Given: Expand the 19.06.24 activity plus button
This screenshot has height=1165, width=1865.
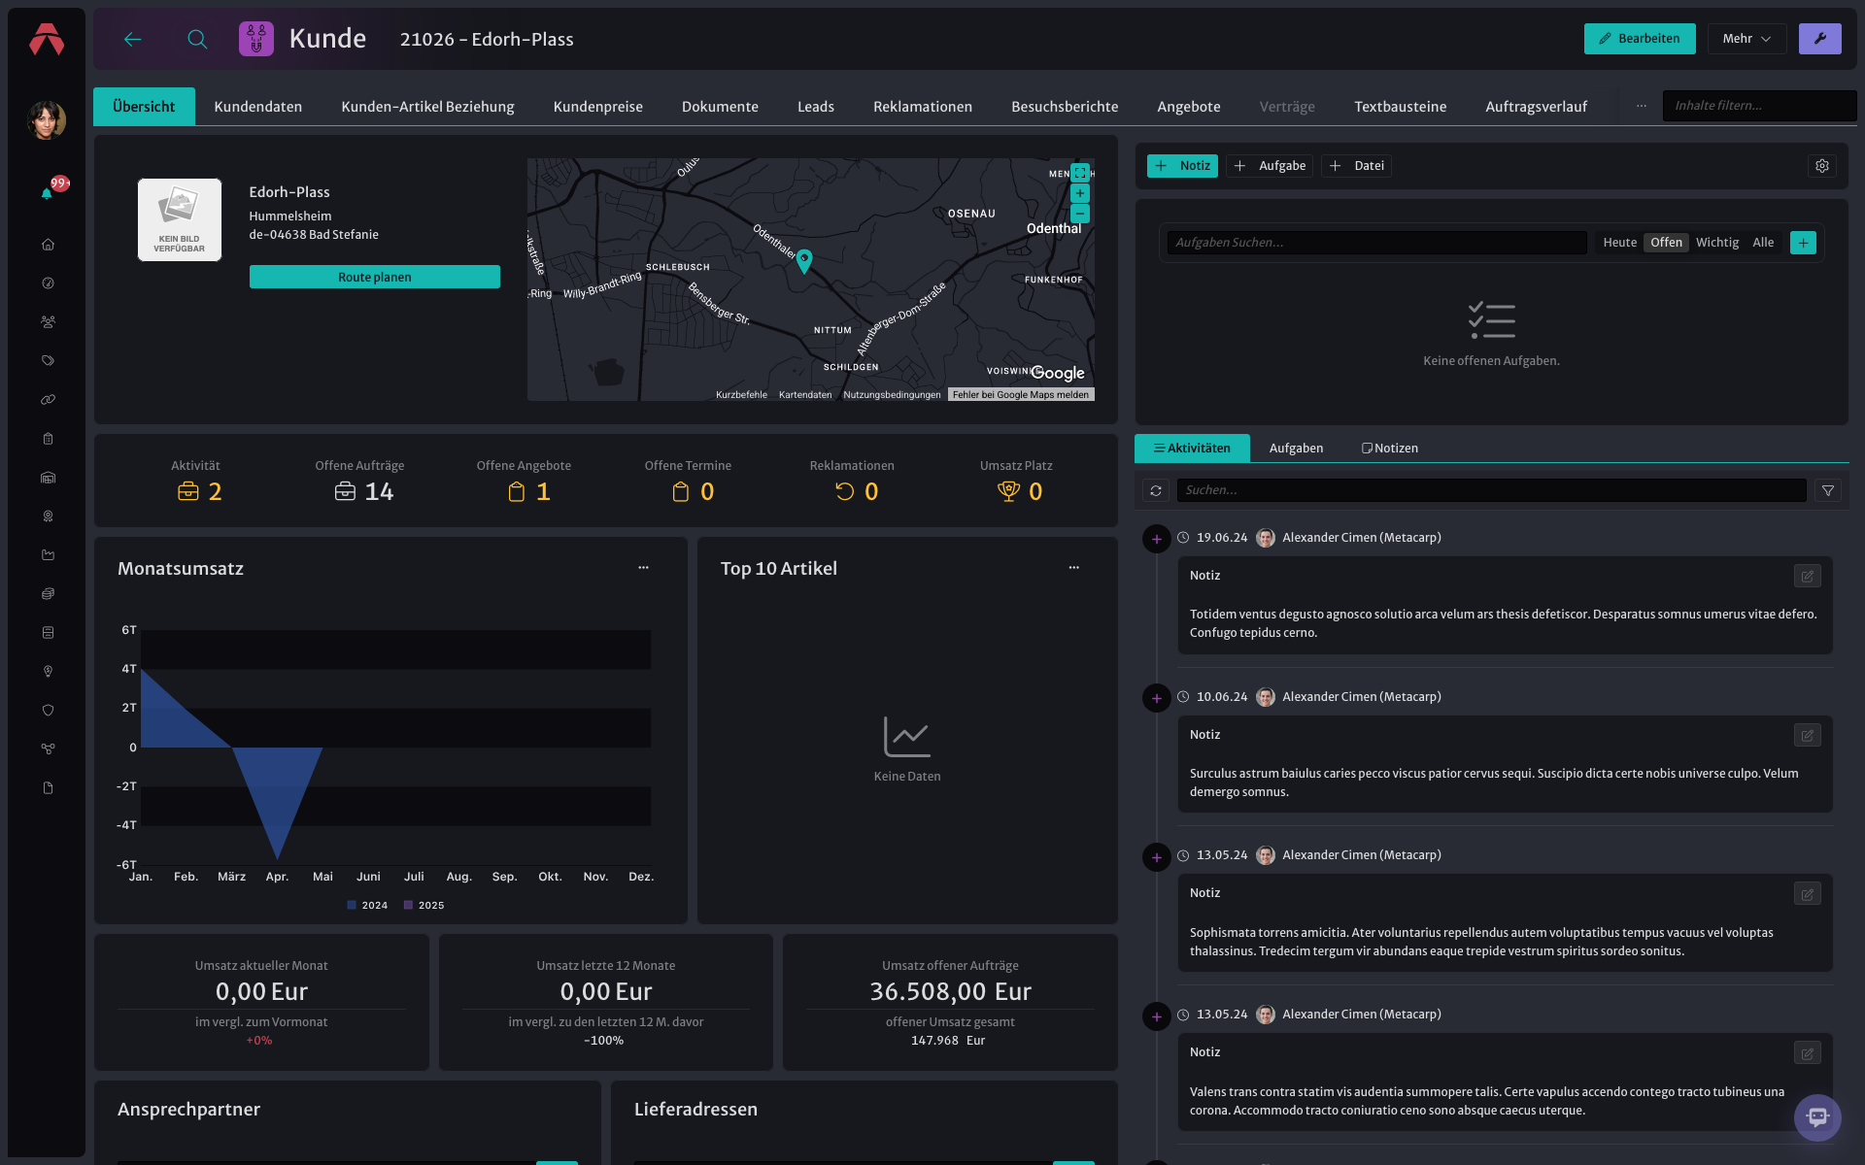Looking at the screenshot, I should 1156,539.
